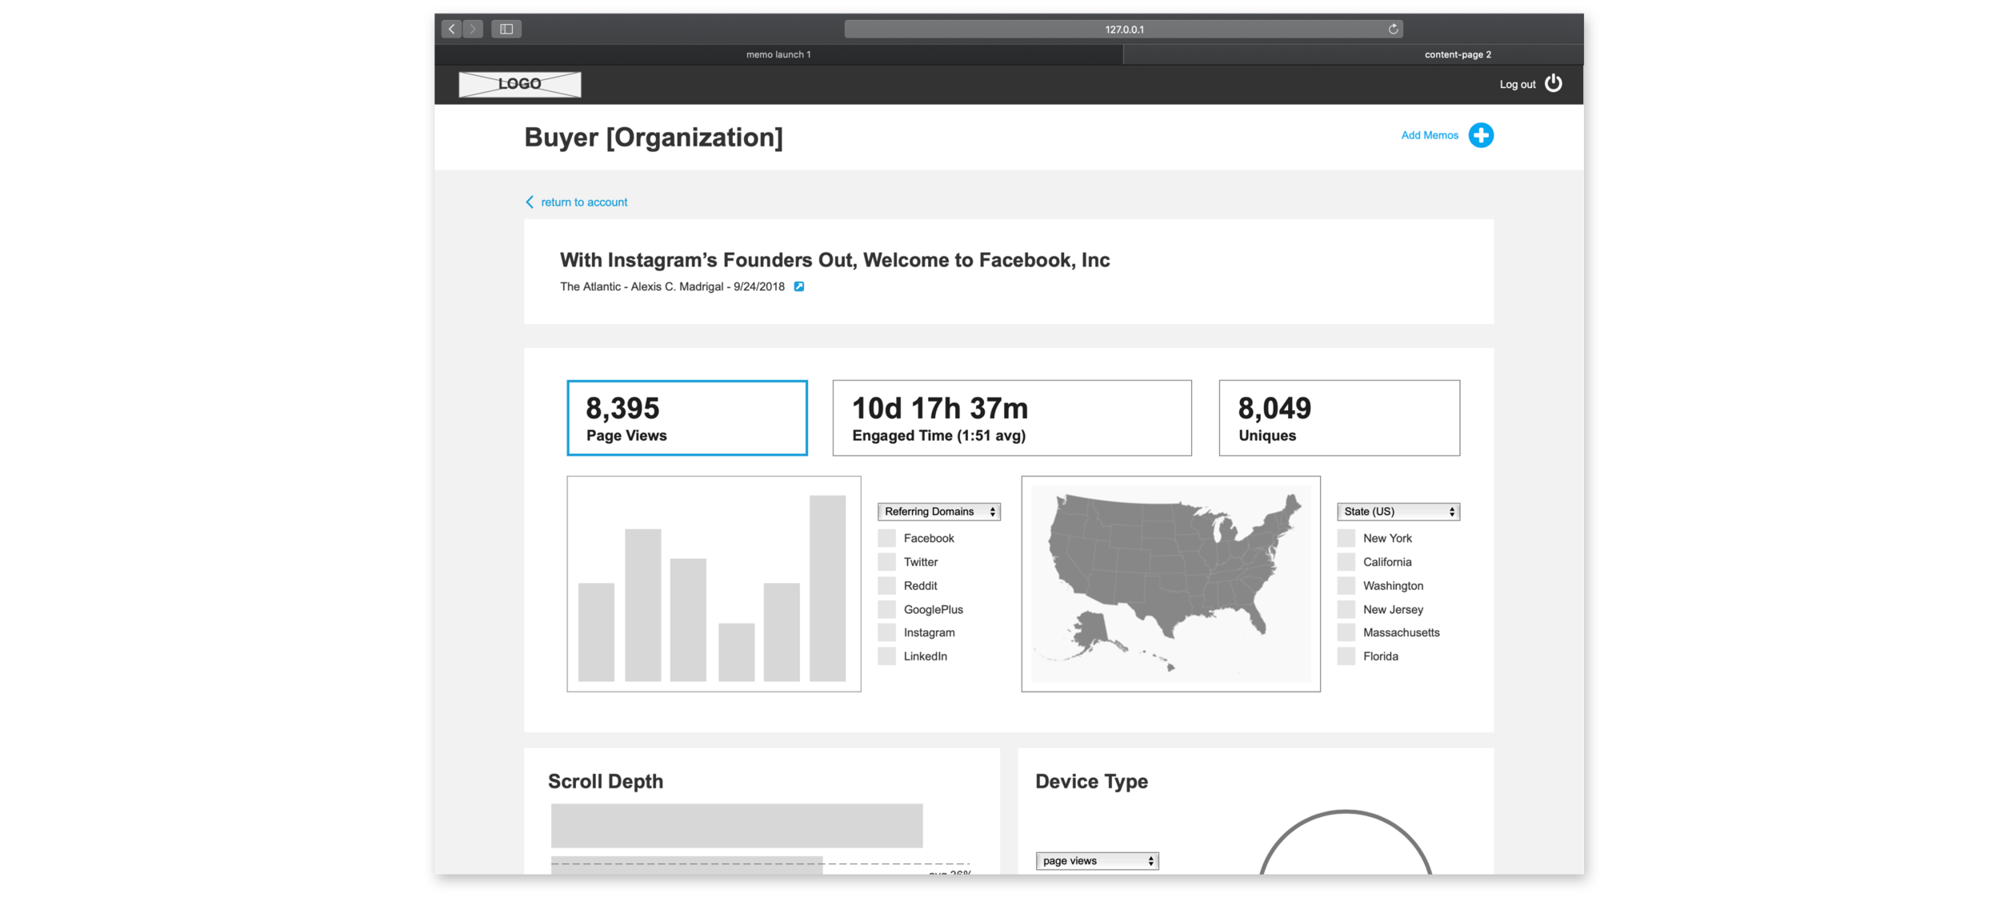The width and height of the screenshot is (2000, 901).
Task: Click return to account link
Action: (x=584, y=202)
